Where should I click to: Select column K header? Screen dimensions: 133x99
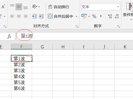point(124,46)
